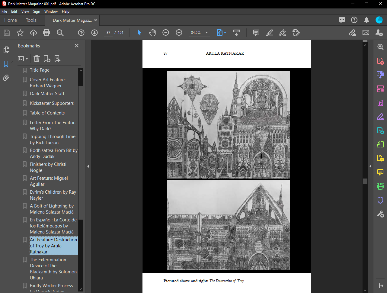Open the Window menu
Image resolution: width=387 pixels, height=293 pixels.
[51, 11]
